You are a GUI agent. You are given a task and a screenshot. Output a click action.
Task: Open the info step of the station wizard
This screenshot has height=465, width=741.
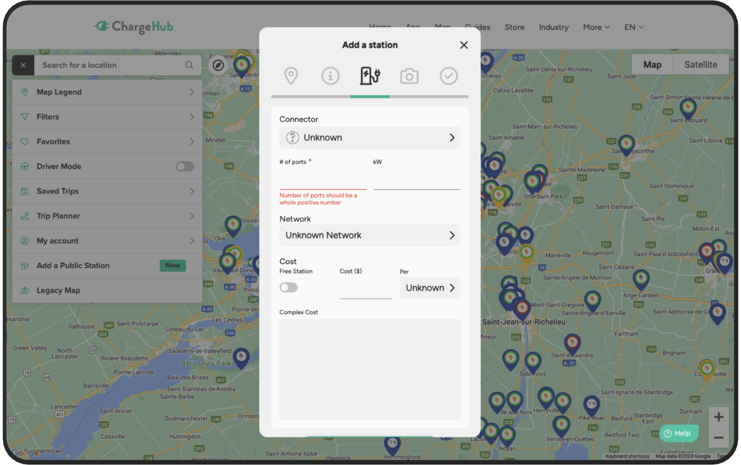[330, 76]
